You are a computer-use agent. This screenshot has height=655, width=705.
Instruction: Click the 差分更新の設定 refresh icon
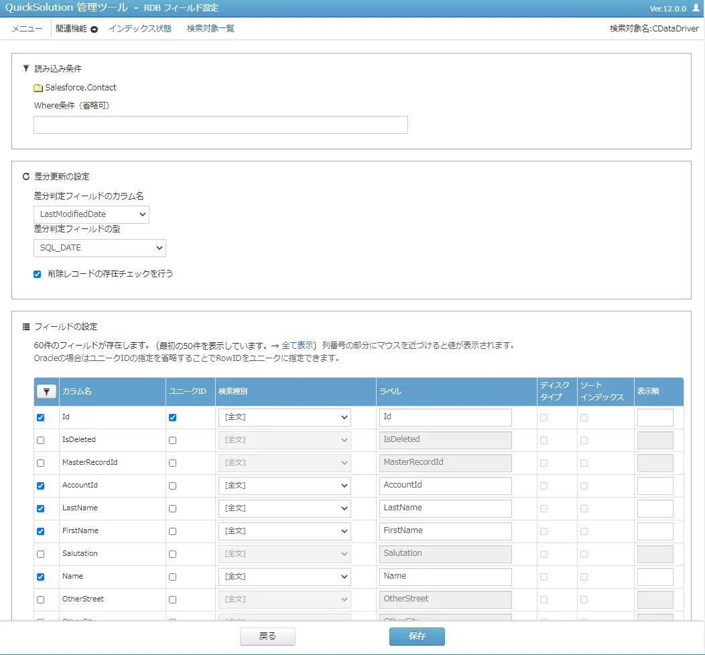coord(26,177)
